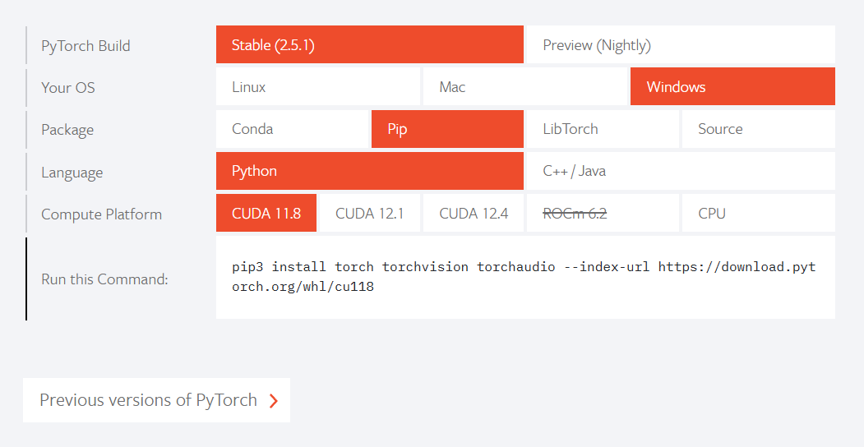Screen dimensions: 864x447
Task: Choose Python as the language
Action: pos(370,171)
